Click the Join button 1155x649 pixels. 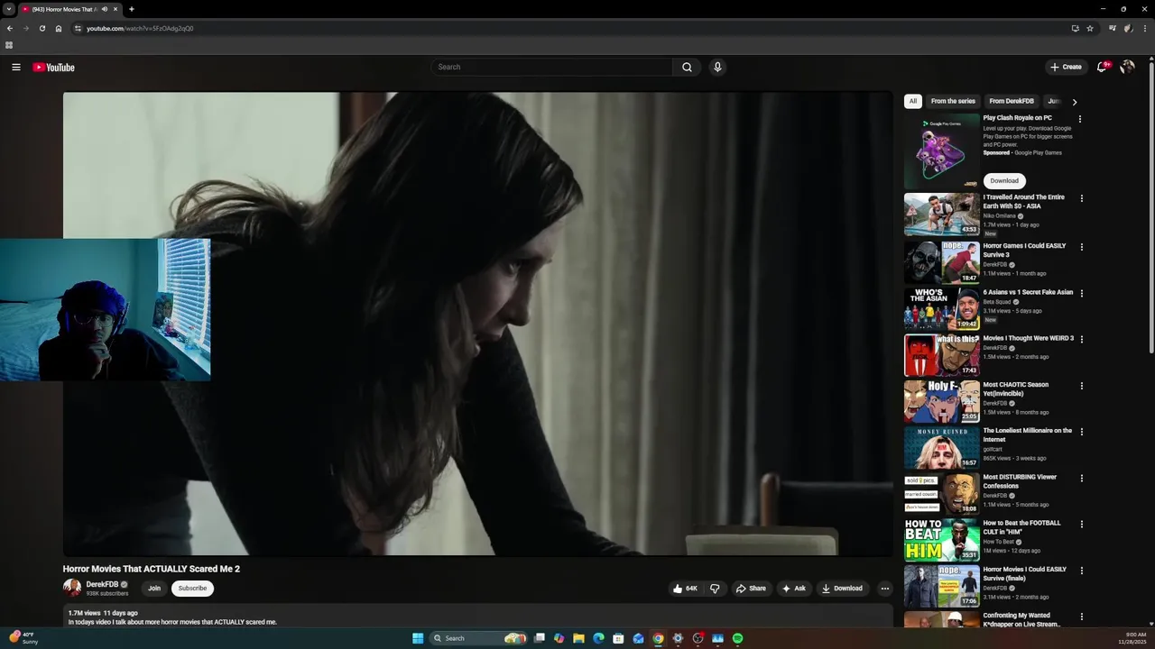coord(154,589)
